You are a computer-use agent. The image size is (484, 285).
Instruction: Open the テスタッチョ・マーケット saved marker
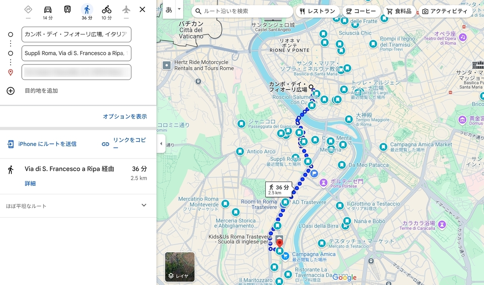tap(321, 243)
